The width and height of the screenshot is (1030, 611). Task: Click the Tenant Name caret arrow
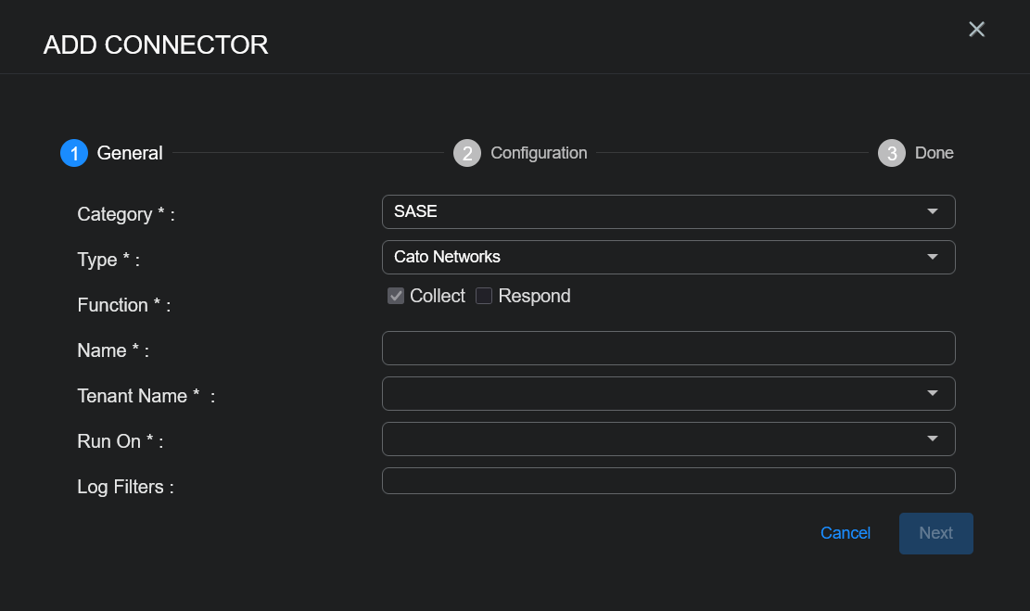click(933, 394)
